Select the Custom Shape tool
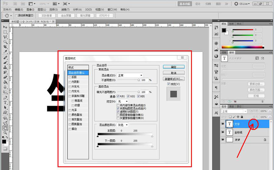 coord(5,112)
